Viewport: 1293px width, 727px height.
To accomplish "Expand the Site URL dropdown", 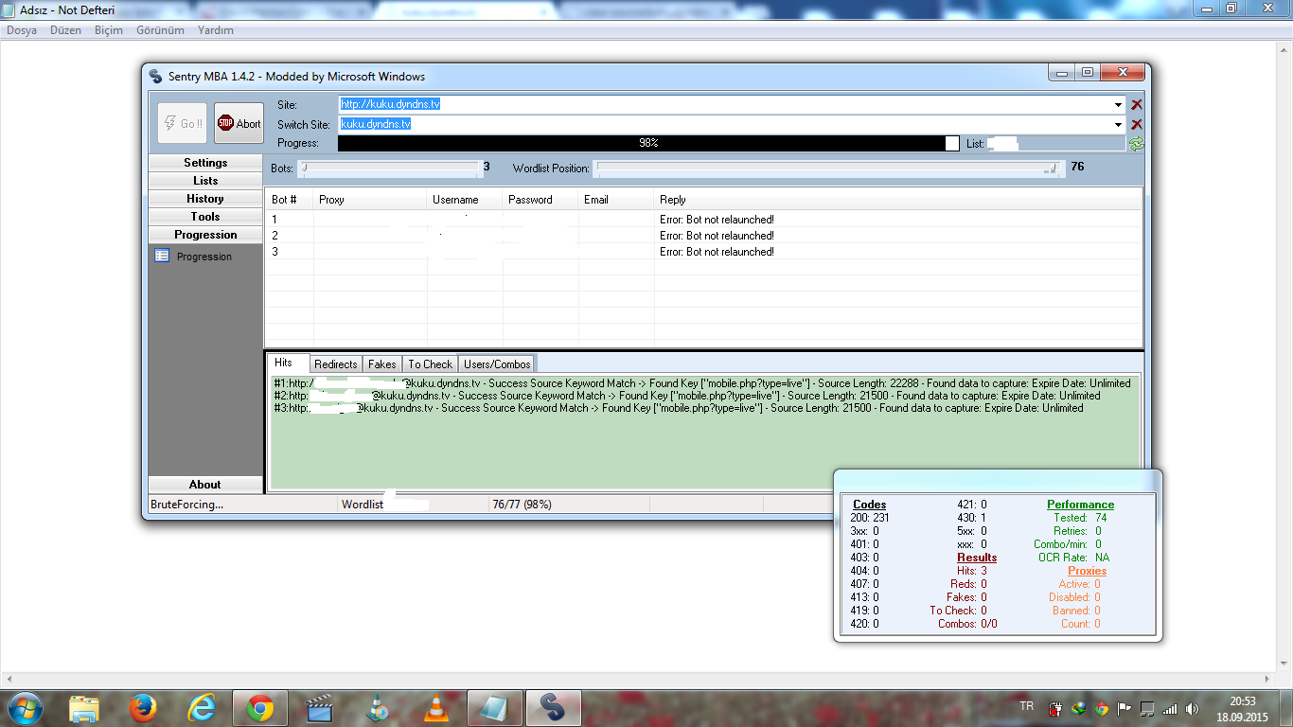I will (1119, 105).
